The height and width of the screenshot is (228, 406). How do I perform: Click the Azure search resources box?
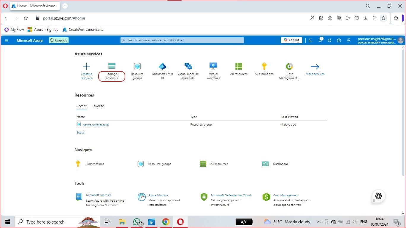point(182,40)
